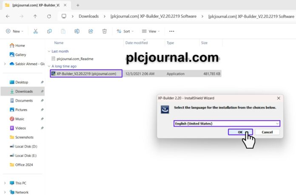Image resolution: width=296 pixels, height=195 pixels.
Task: Open a new Explorer tab with plus
Action: [x=78, y=5]
